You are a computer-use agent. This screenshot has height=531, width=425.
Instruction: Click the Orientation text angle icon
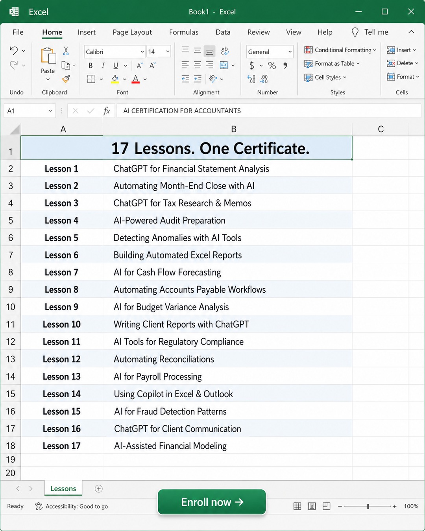pos(213,79)
